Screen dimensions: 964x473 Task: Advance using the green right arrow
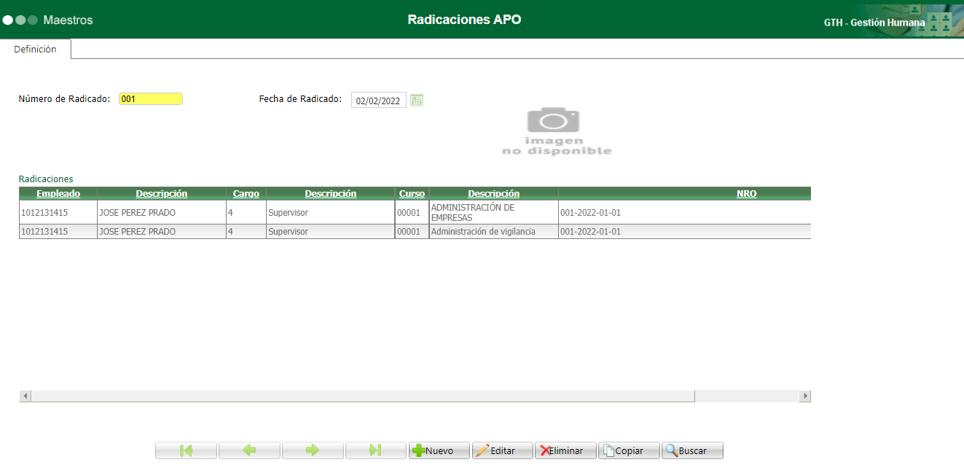[x=313, y=450]
